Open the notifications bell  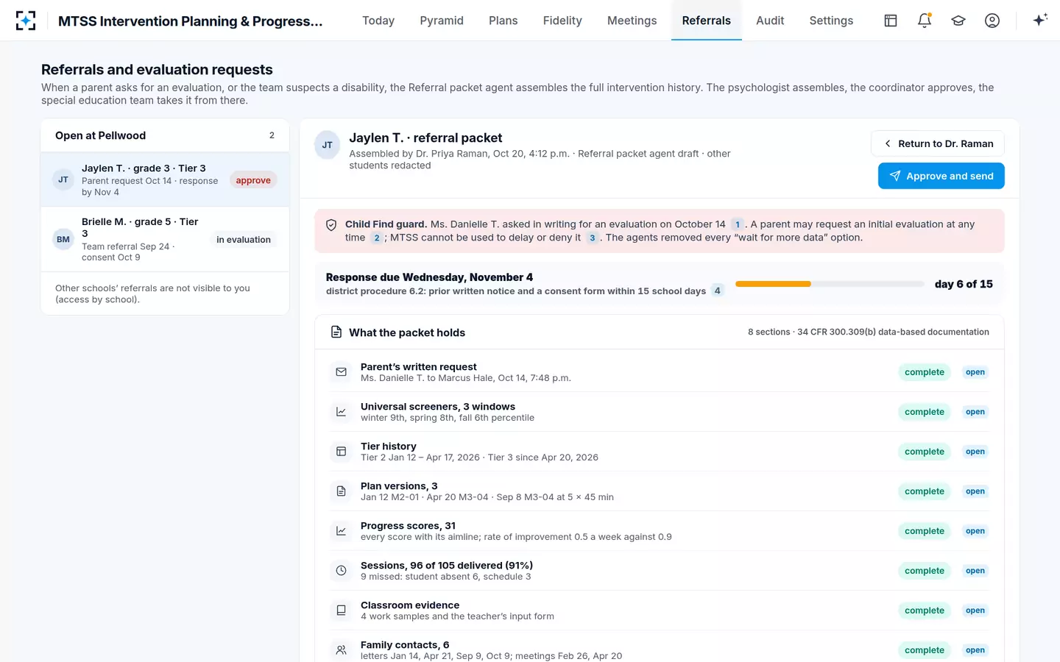tap(925, 21)
